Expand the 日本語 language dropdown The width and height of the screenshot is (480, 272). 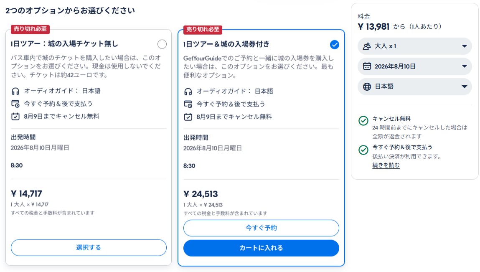click(414, 86)
